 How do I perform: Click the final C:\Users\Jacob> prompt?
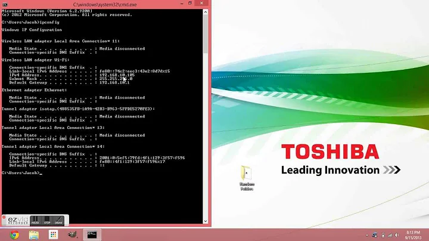click(x=21, y=173)
